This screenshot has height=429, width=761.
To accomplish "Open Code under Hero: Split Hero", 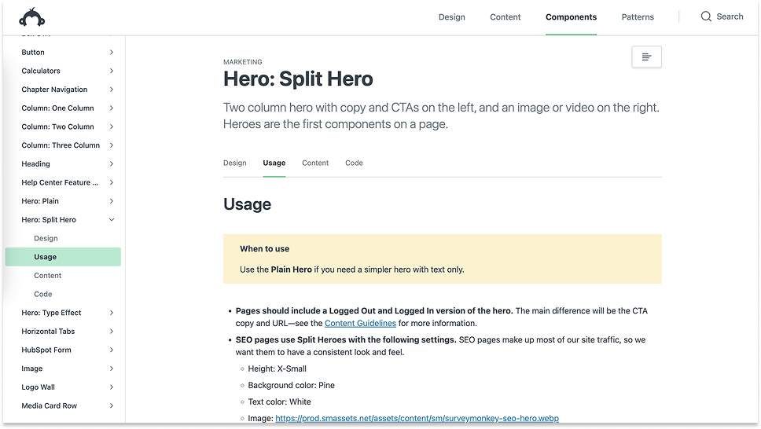I will [42, 294].
